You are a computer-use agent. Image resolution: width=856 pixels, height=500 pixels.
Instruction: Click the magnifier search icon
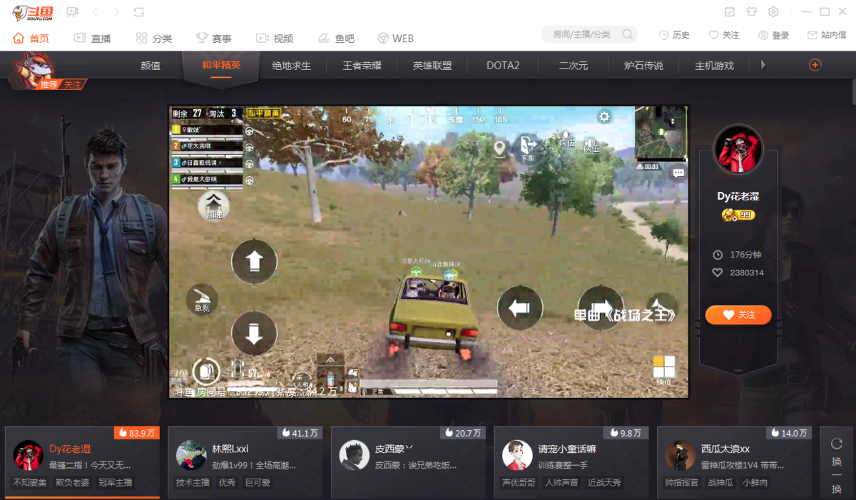pos(628,34)
